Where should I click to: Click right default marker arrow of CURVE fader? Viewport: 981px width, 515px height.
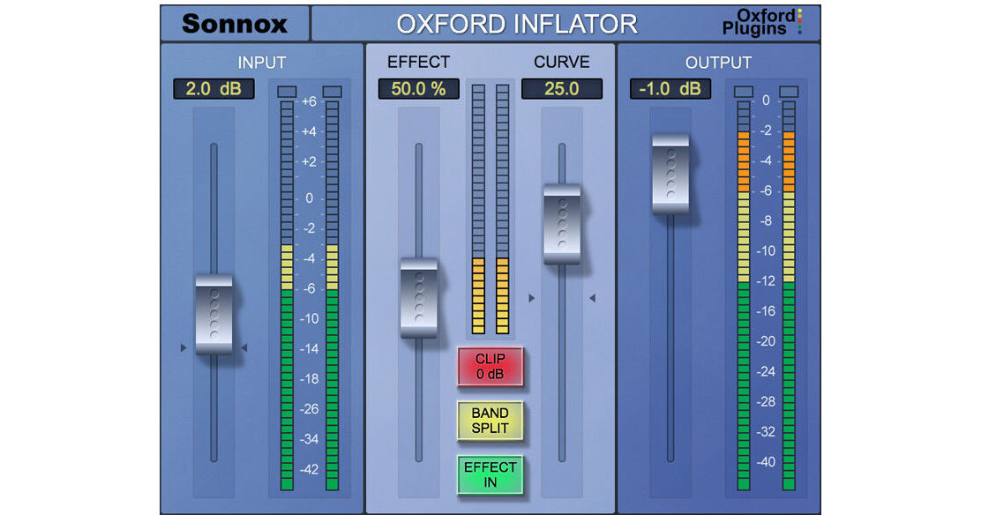[592, 298]
